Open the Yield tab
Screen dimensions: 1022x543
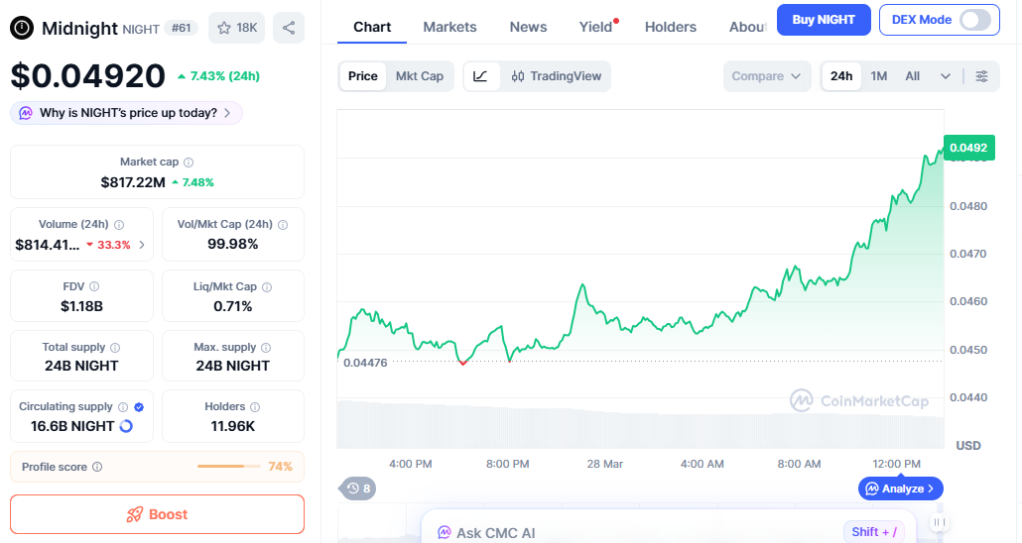(595, 28)
